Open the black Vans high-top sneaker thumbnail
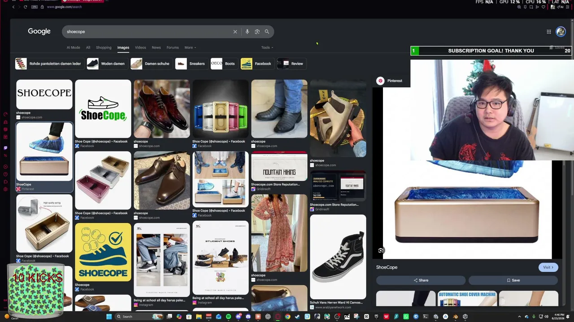The image size is (574, 322). pyautogui.click(x=338, y=257)
